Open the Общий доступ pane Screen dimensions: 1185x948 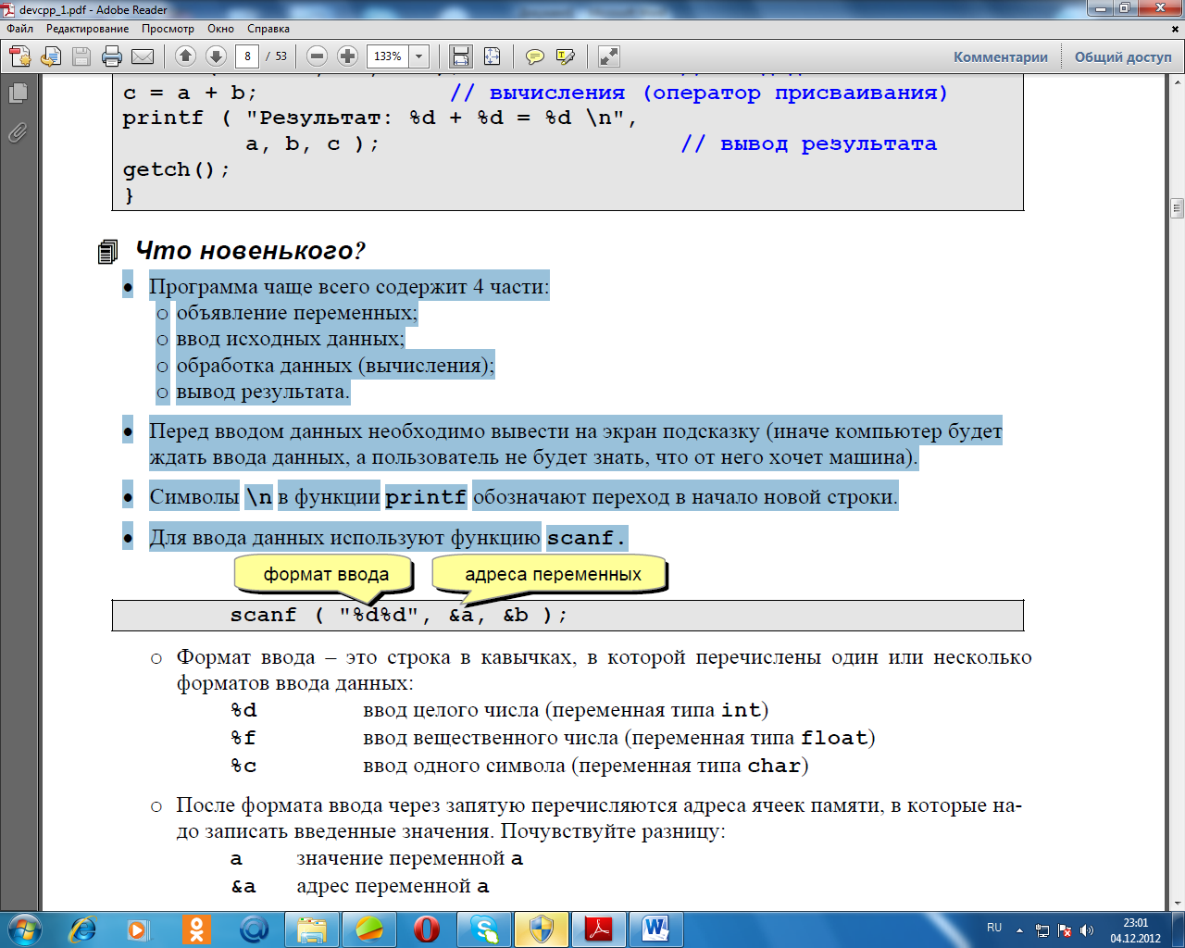point(1123,56)
